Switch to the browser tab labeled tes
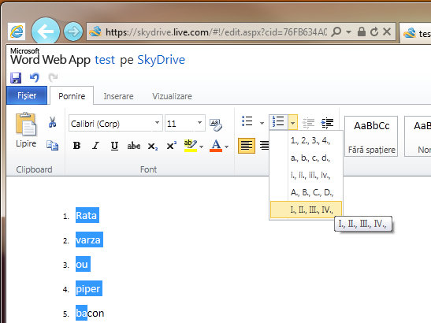Screen dimensions: 431x323 point(415,33)
